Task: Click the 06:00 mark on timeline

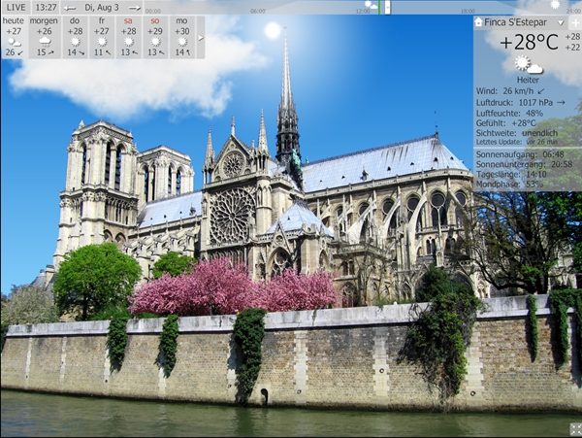Action: (x=258, y=11)
